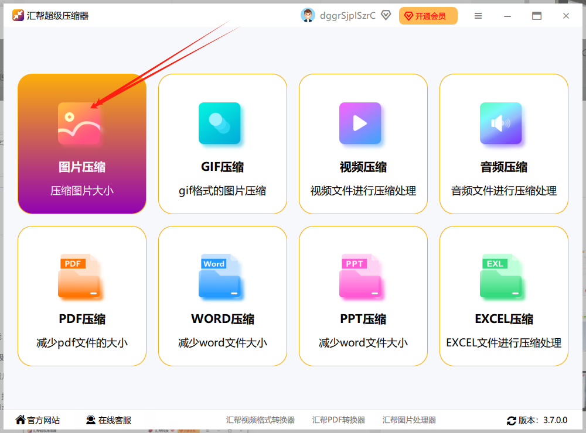Open the hamburger menu in title bar
The width and height of the screenshot is (586, 433).
click(x=478, y=16)
